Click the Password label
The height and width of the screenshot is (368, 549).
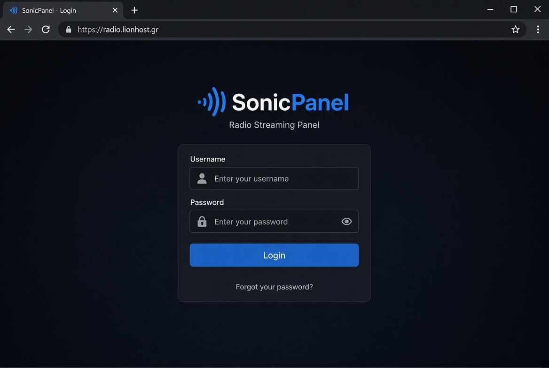207,202
